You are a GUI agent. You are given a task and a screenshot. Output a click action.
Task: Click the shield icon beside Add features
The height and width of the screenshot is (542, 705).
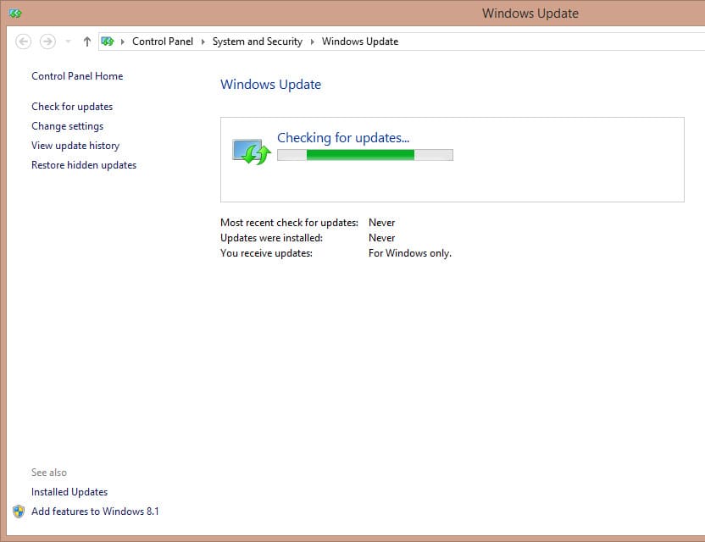(19, 512)
